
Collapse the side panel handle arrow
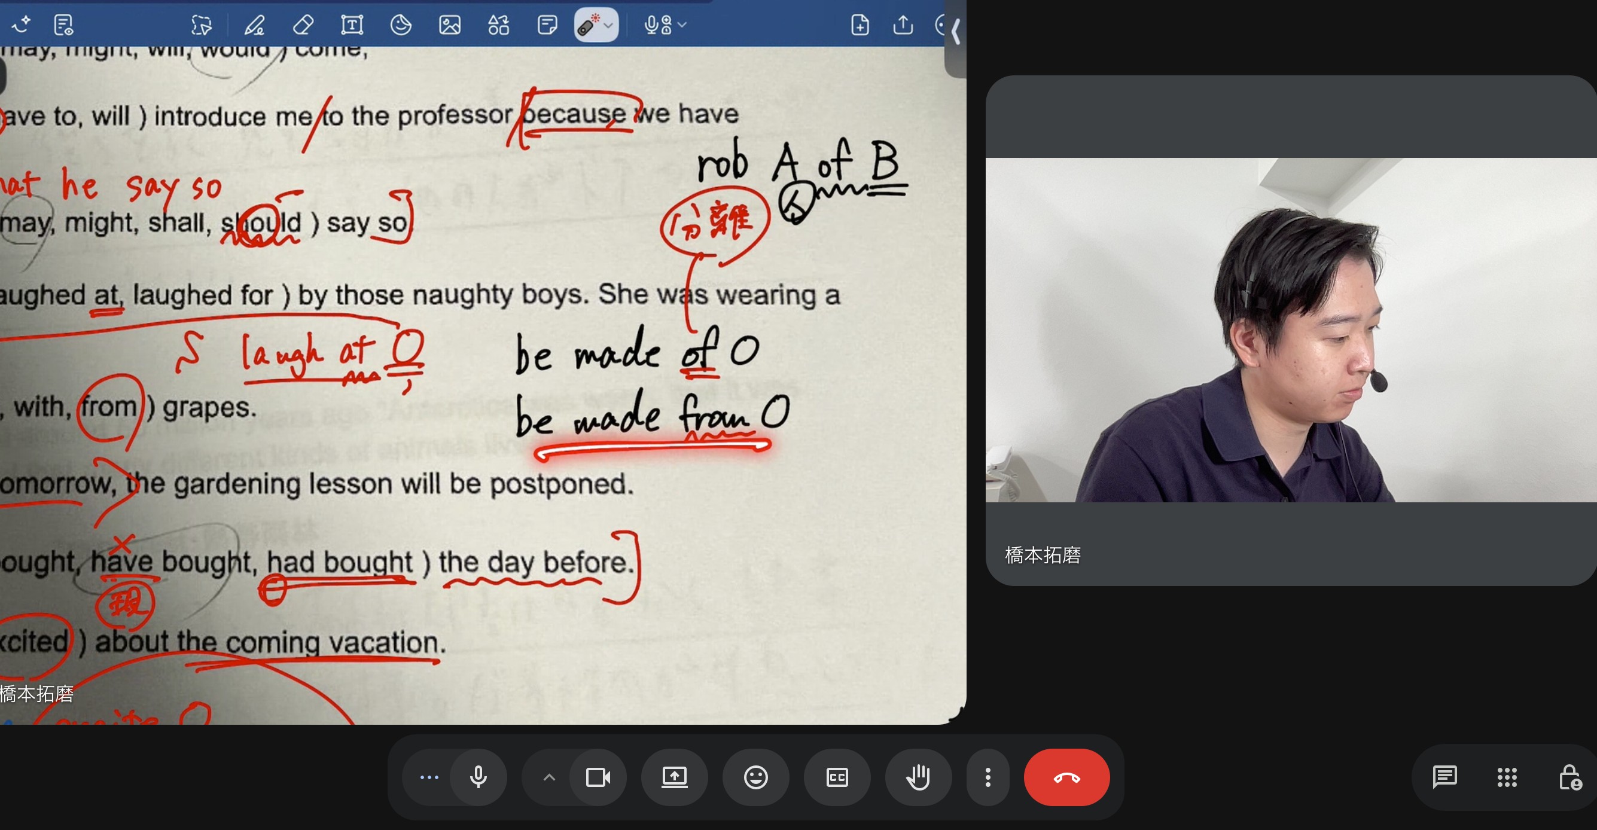pos(955,31)
